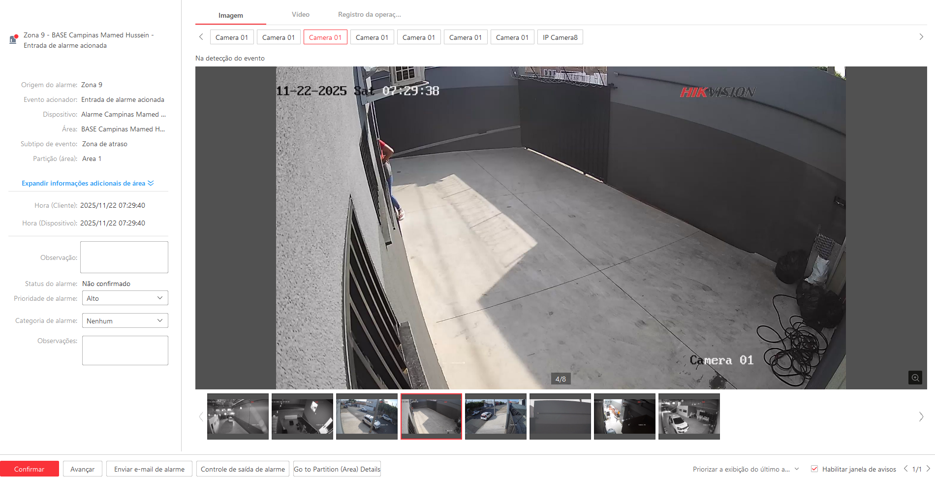This screenshot has height=478, width=935.
Task: Open Registro da operação tab
Action: tap(369, 15)
